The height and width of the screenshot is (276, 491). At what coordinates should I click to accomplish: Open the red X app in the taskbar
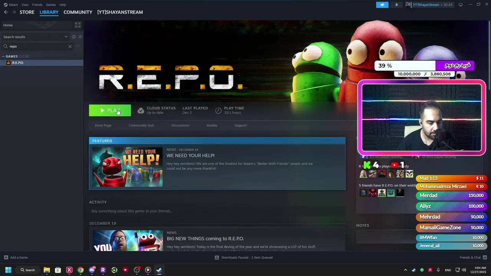[x=69, y=270]
